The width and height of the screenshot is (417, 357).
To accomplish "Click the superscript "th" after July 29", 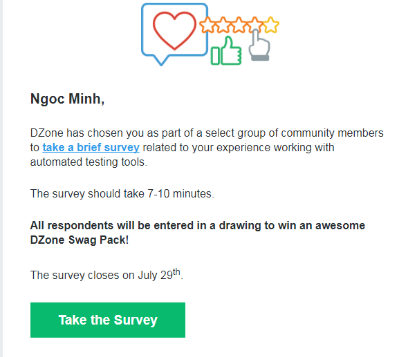I will click(x=176, y=272).
